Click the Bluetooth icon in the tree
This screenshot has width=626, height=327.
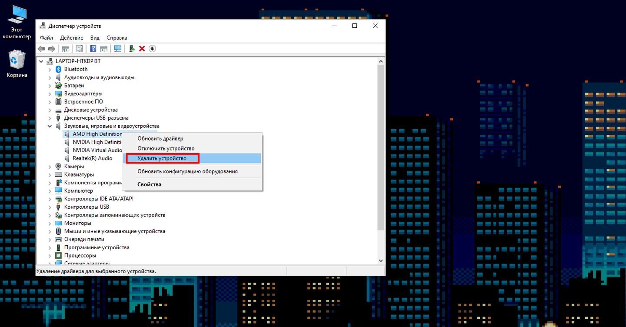click(x=59, y=69)
